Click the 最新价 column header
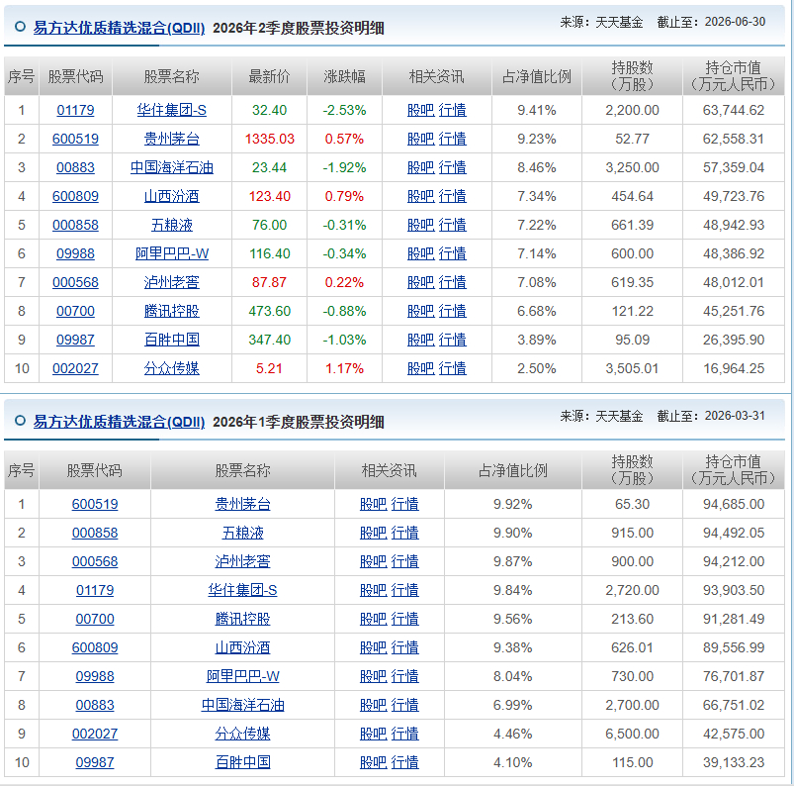The height and width of the screenshot is (787, 794). (269, 76)
